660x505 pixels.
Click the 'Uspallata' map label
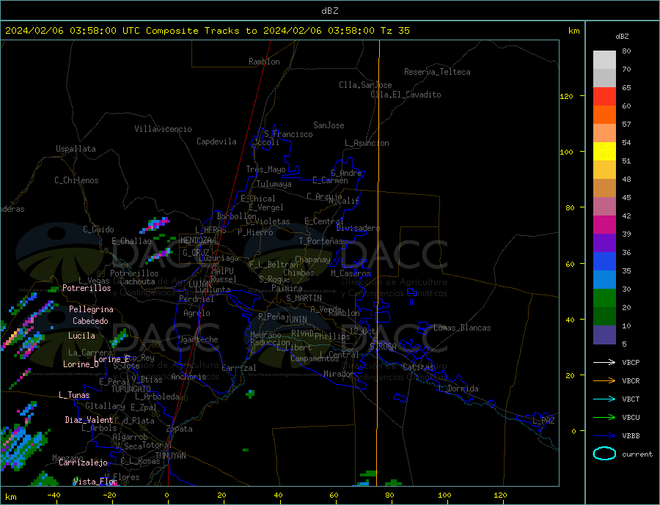click(x=76, y=149)
